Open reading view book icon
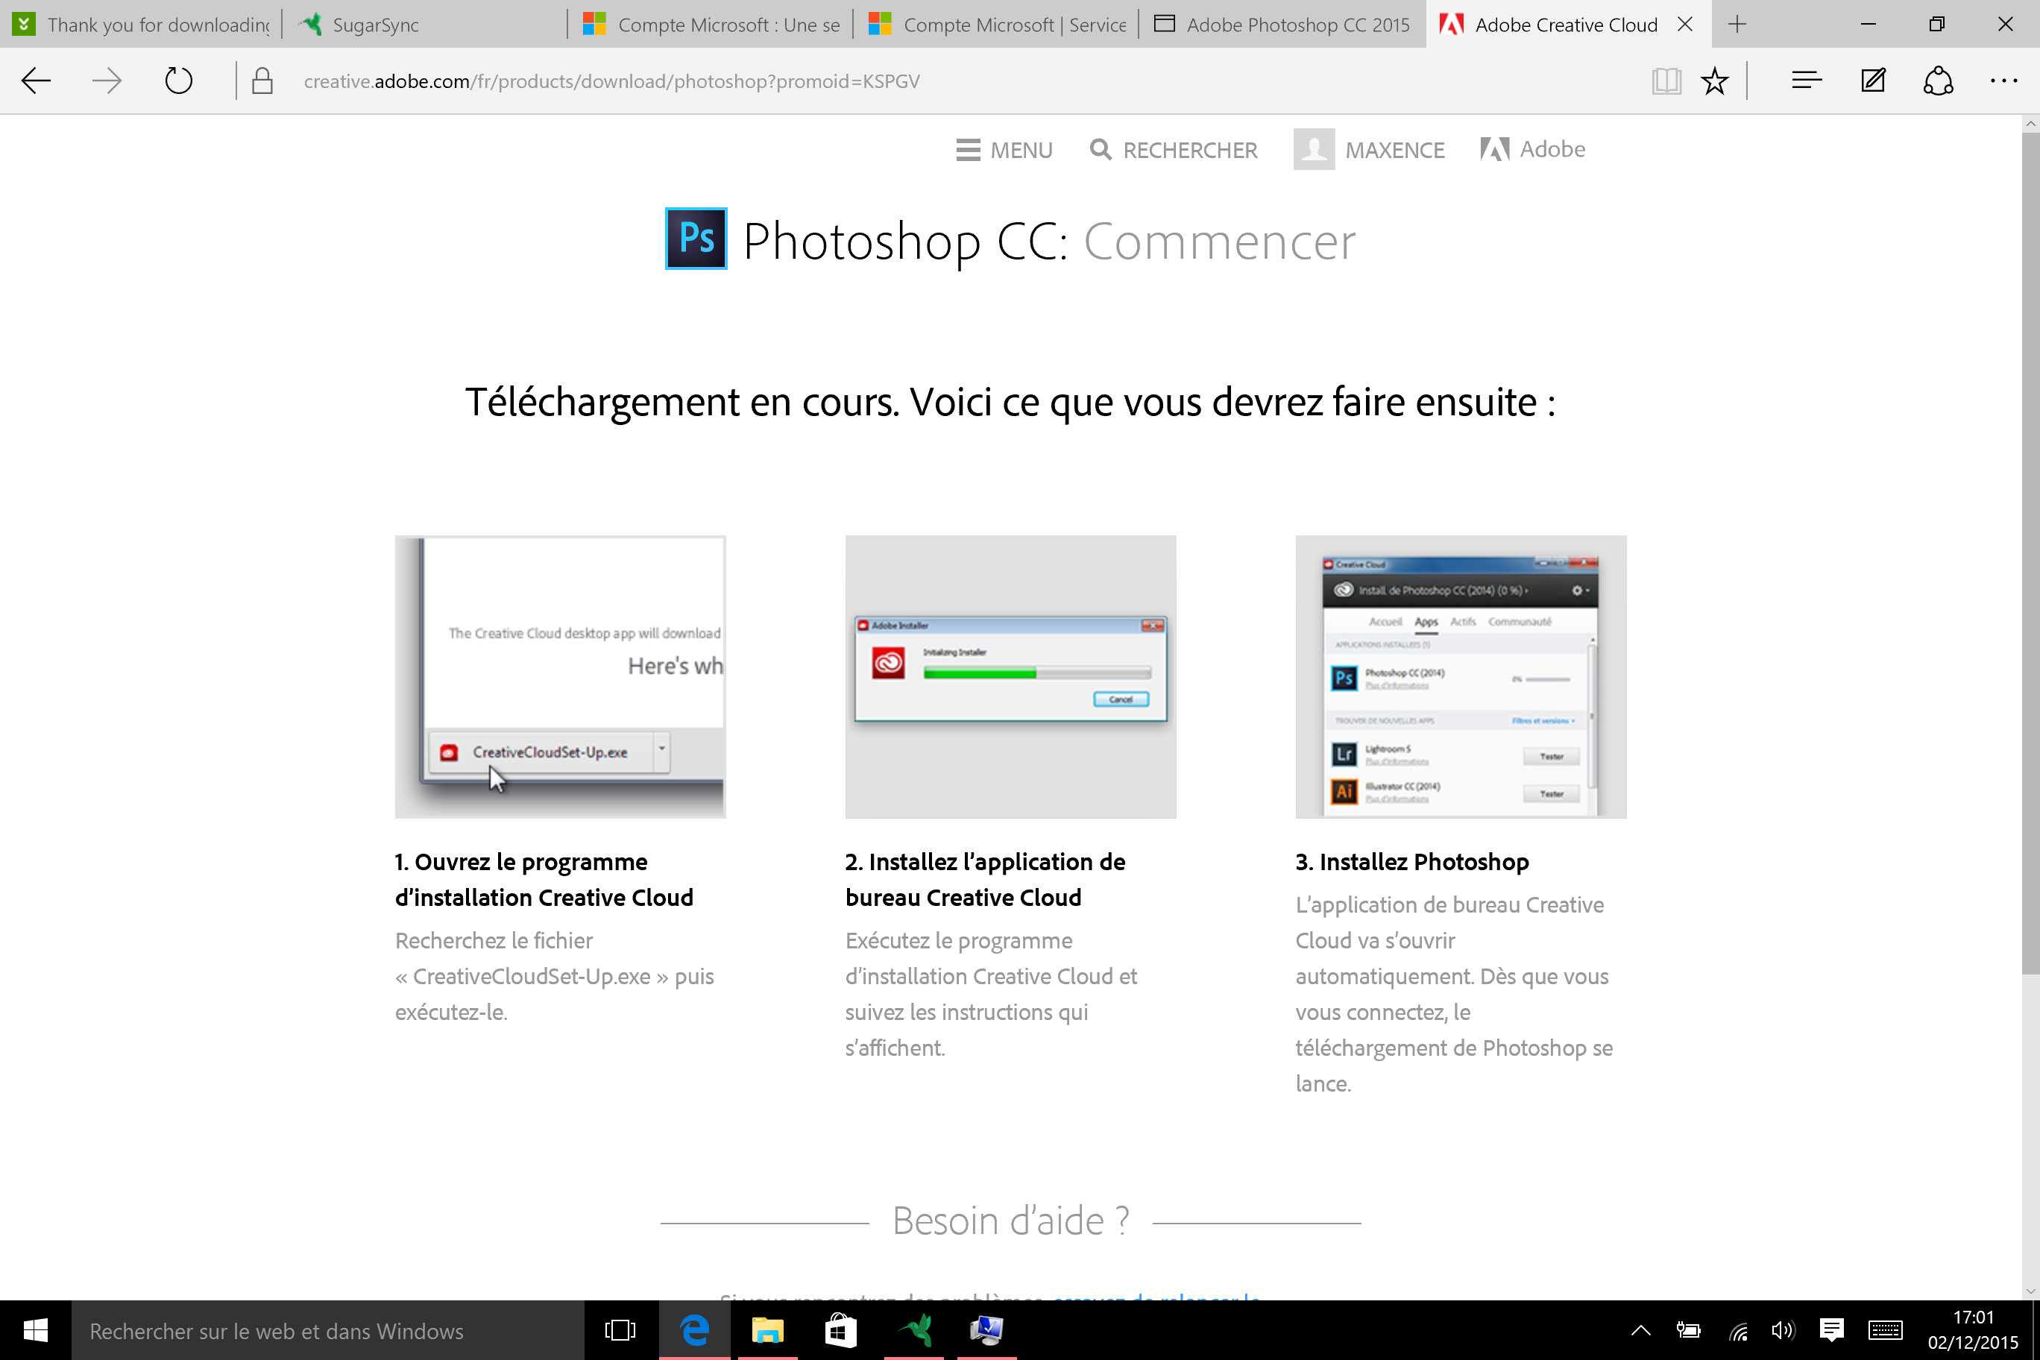 (x=1666, y=81)
